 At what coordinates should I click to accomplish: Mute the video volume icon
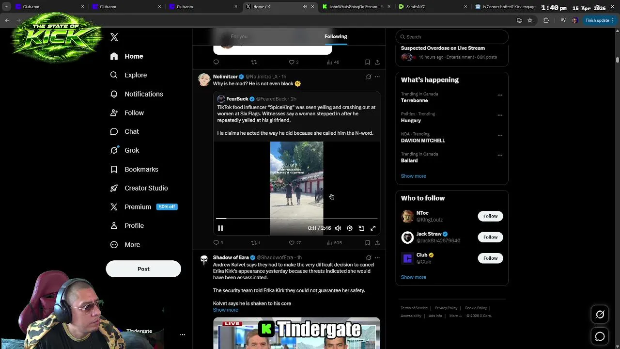coord(338,228)
